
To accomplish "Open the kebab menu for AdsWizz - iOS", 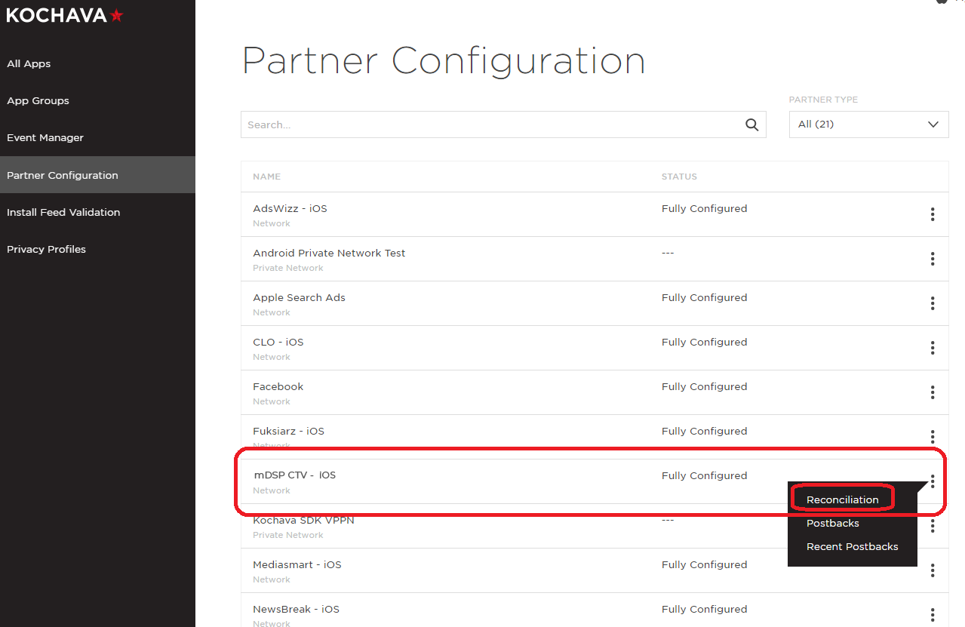I will pyautogui.click(x=933, y=214).
